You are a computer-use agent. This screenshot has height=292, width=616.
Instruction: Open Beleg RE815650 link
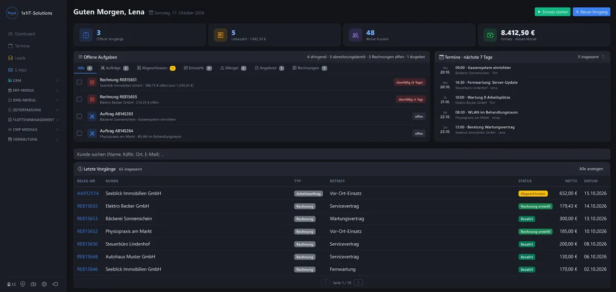point(87,244)
